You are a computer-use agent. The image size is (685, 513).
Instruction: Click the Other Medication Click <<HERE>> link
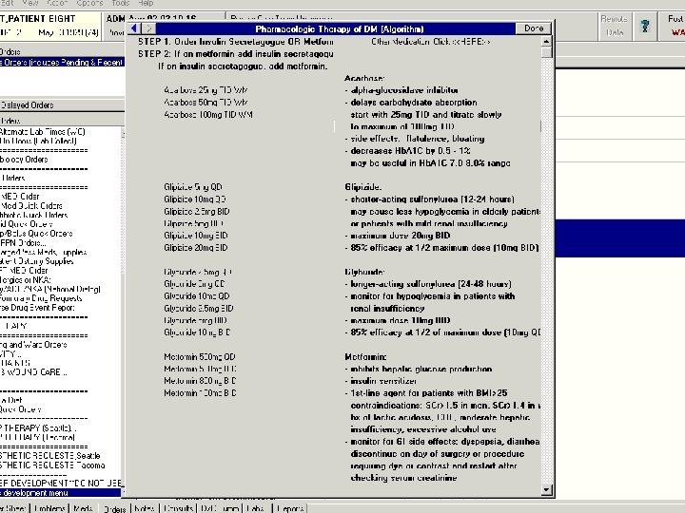pos(430,42)
